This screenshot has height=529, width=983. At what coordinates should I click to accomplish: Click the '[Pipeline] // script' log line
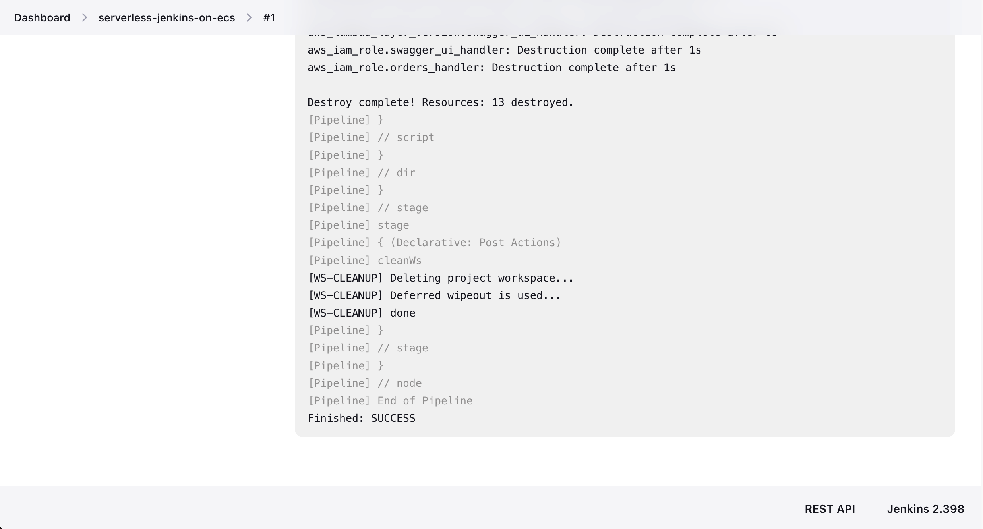[371, 137]
